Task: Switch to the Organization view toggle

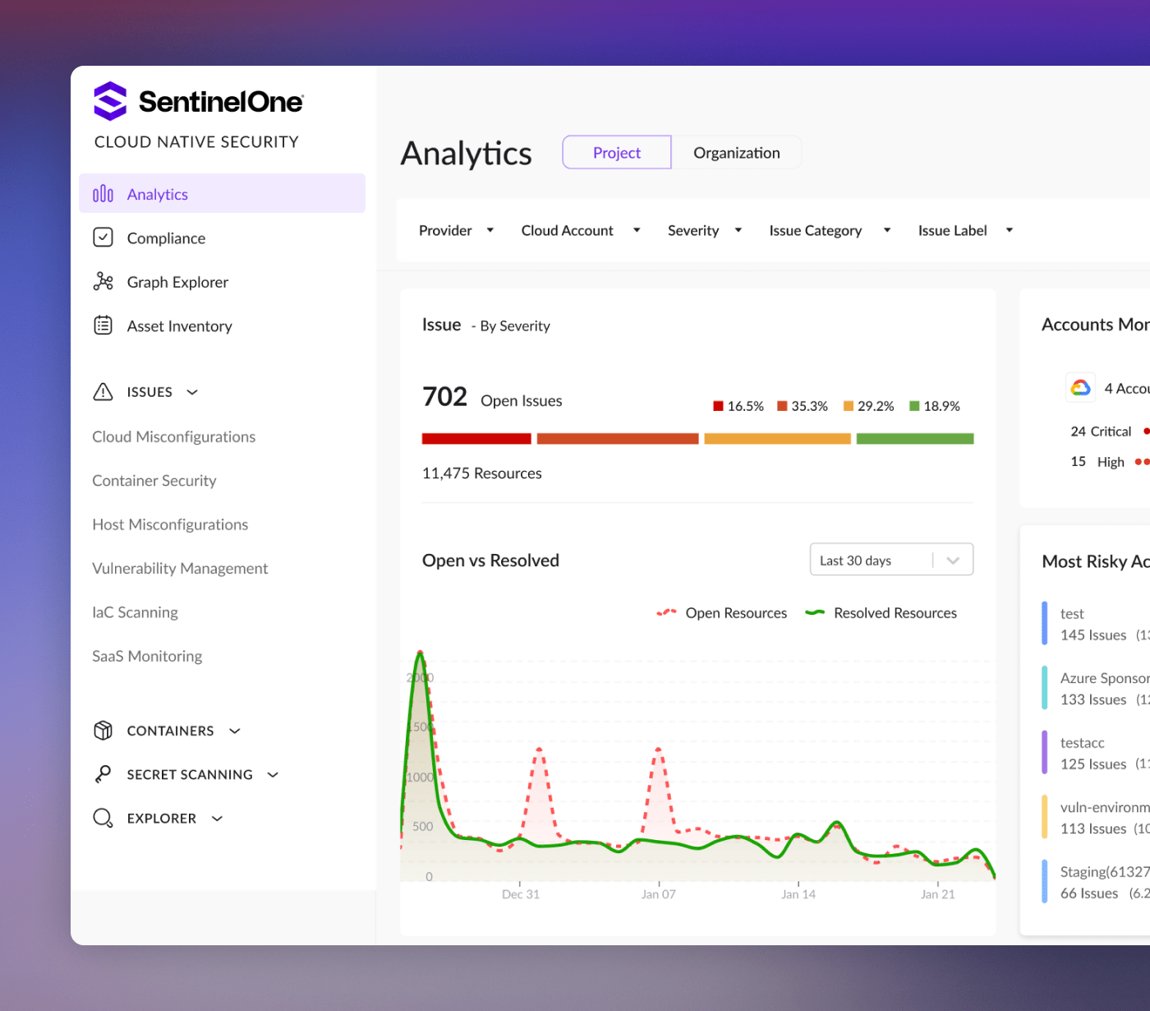Action: coord(736,153)
